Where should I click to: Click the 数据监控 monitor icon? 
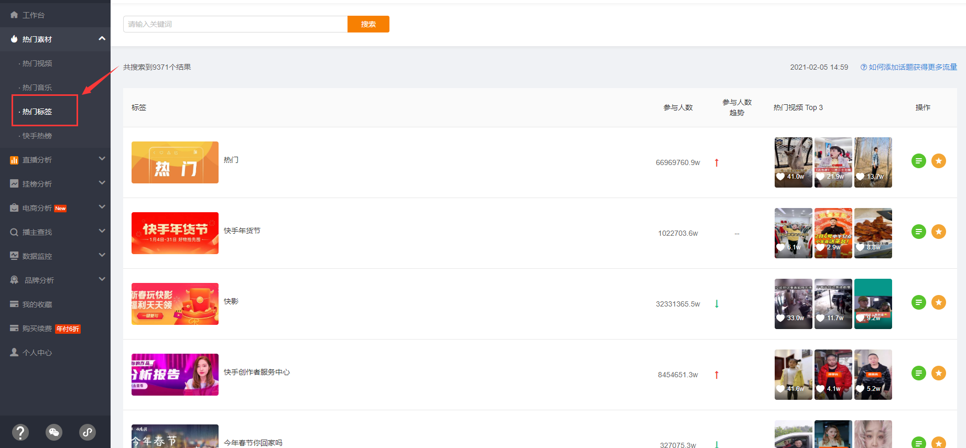point(14,256)
